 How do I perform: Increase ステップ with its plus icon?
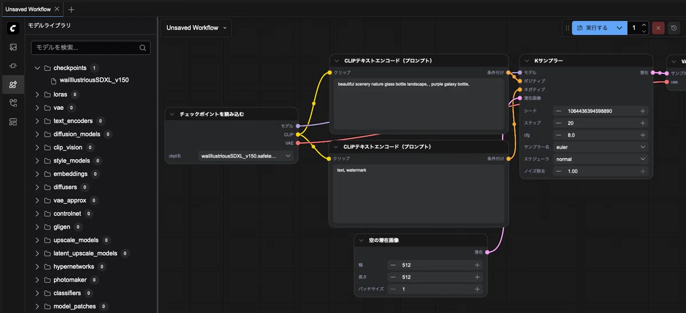click(x=643, y=123)
